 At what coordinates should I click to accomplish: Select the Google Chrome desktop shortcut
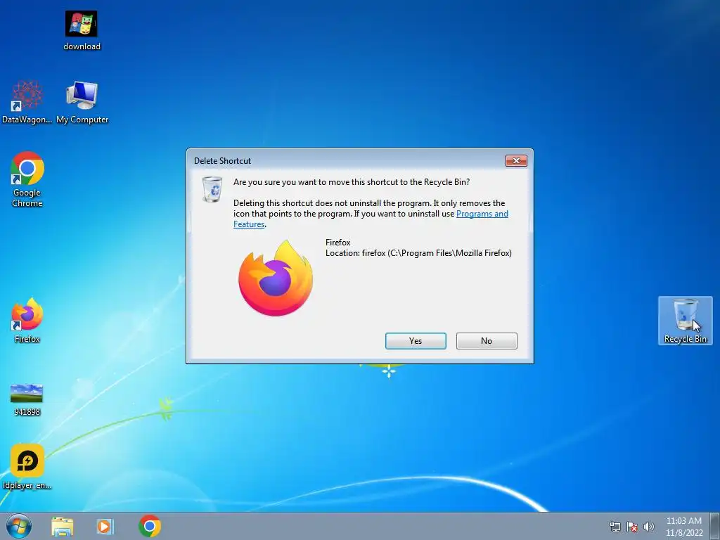(x=27, y=179)
